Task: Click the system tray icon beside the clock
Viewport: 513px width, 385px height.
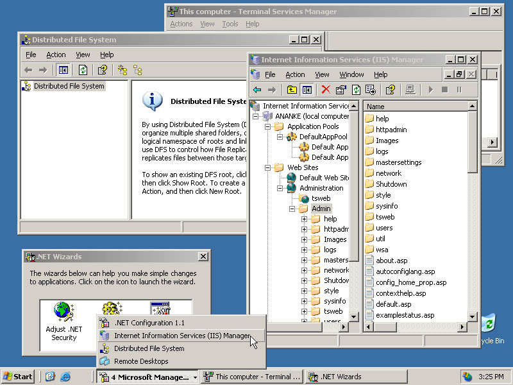Action: 467,377
